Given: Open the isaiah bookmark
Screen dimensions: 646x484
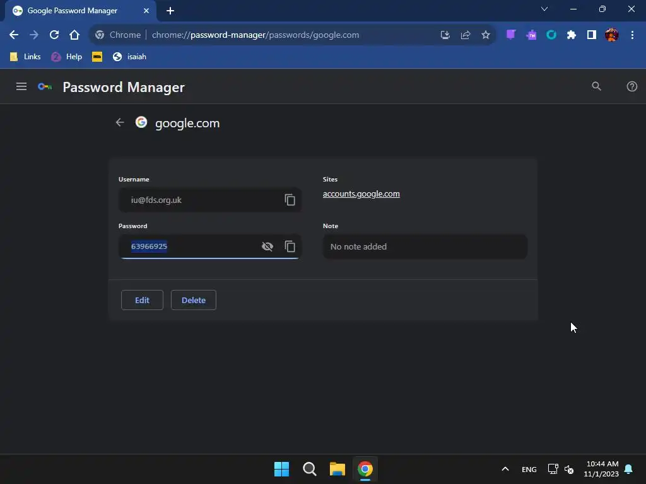Looking at the screenshot, I should point(129,57).
